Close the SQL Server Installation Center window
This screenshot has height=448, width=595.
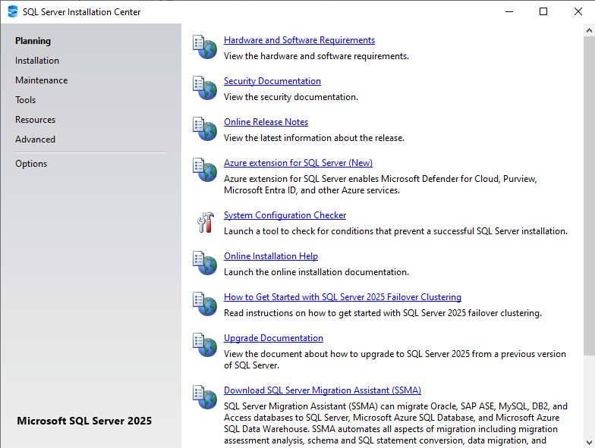click(x=578, y=12)
